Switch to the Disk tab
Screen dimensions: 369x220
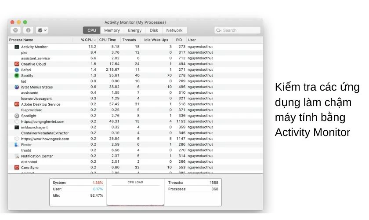(x=154, y=30)
